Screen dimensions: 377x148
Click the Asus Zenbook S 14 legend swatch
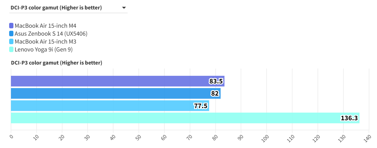coord(12,33)
